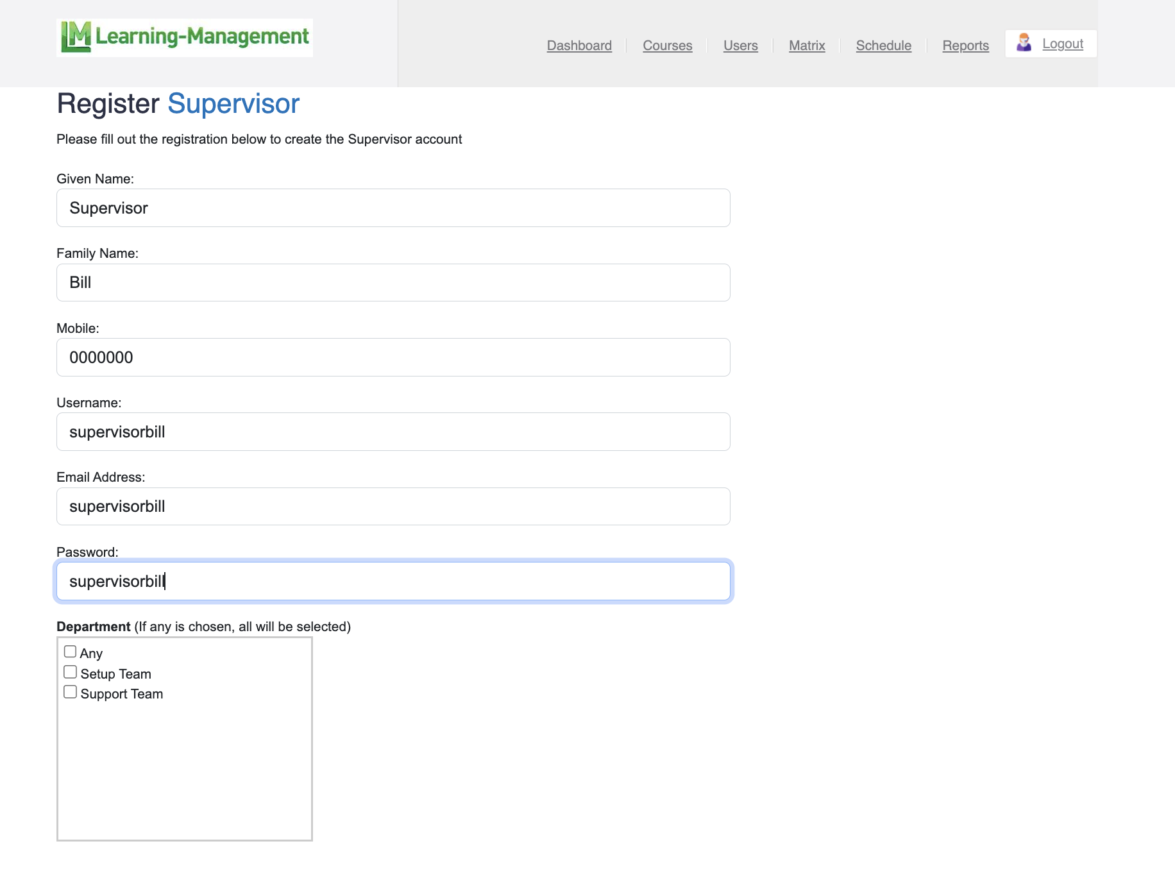The image size is (1175, 880).
Task: Tick the Support Team checkbox
Action: tap(71, 692)
